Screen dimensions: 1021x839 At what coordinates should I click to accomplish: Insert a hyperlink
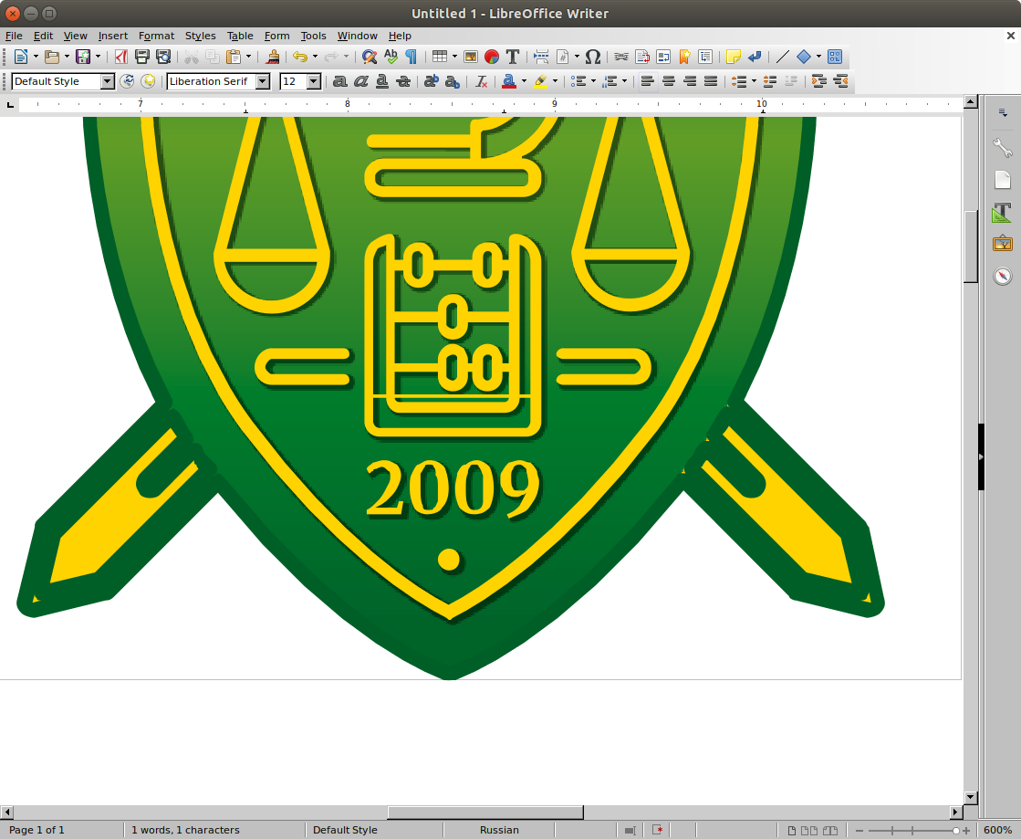[x=621, y=57]
